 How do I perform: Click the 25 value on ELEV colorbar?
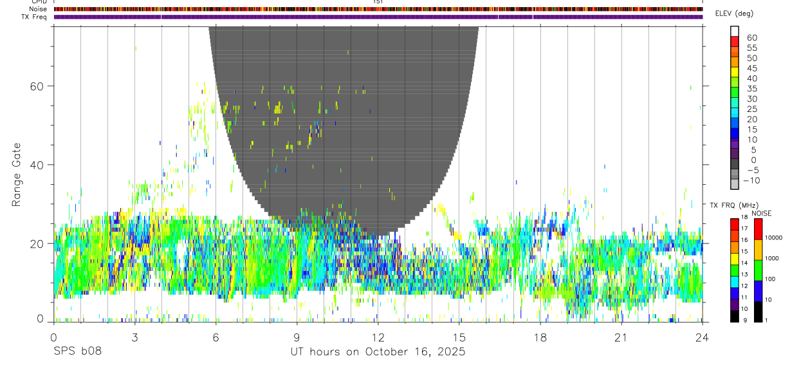coord(751,109)
